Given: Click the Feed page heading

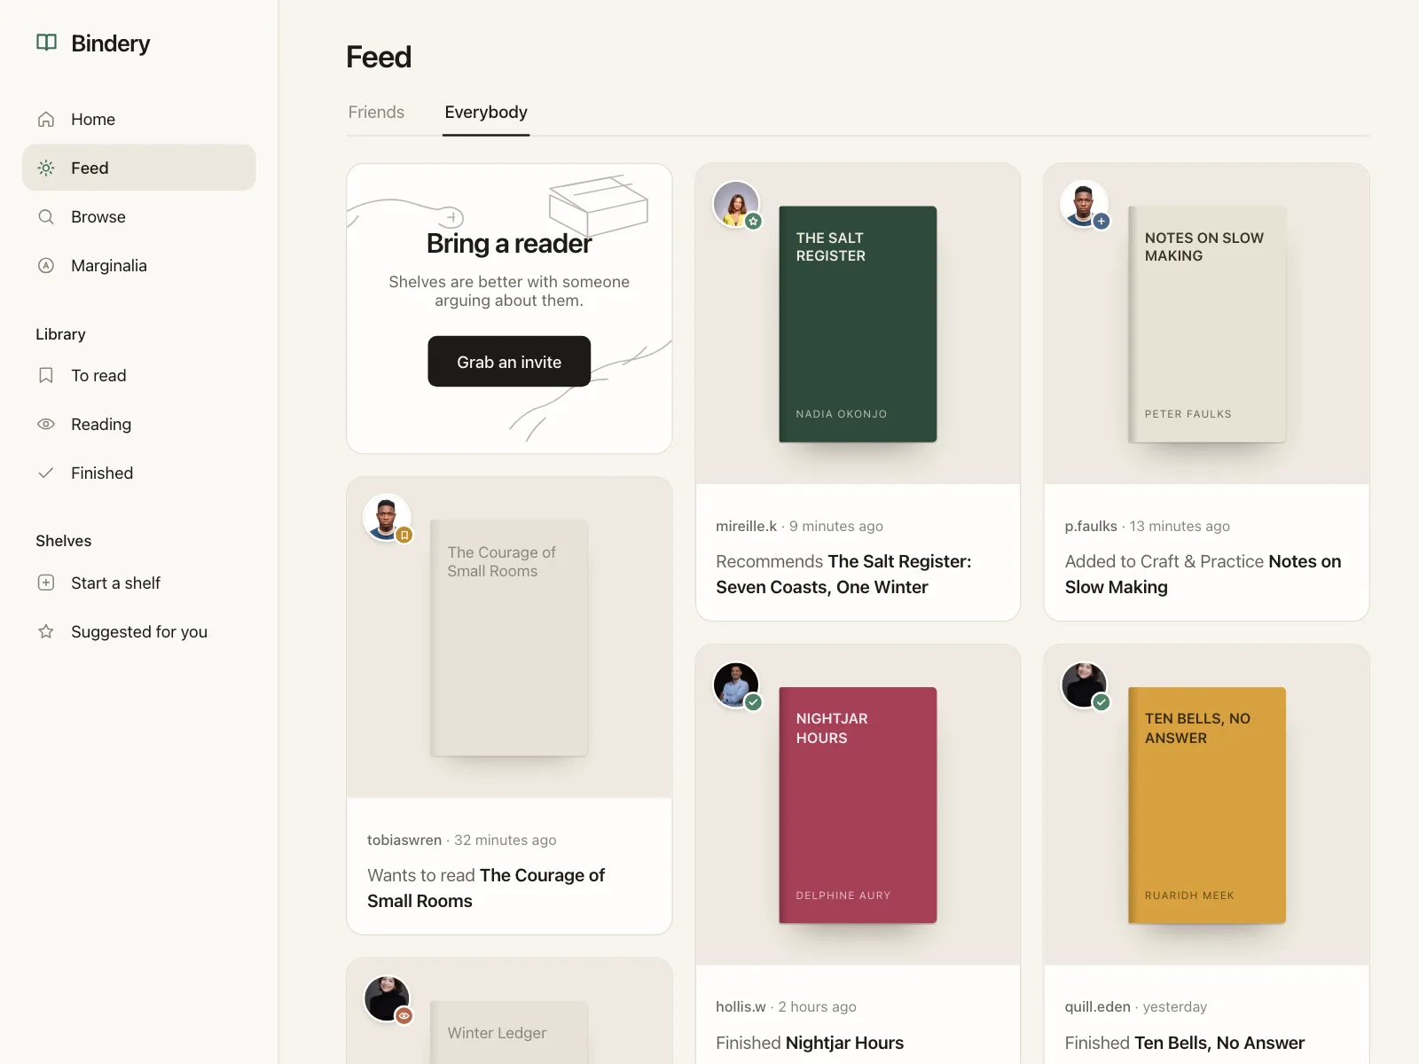Looking at the screenshot, I should (x=379, y=57).
